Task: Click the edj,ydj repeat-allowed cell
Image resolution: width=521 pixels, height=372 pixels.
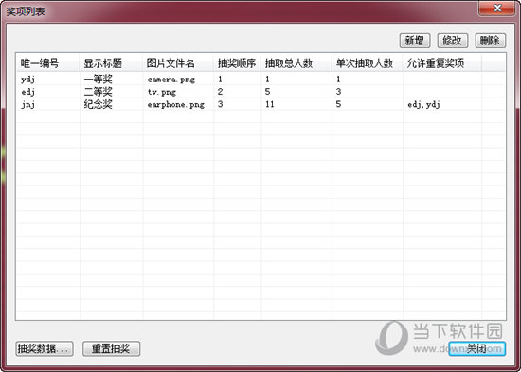Action: tap(423, 105)
